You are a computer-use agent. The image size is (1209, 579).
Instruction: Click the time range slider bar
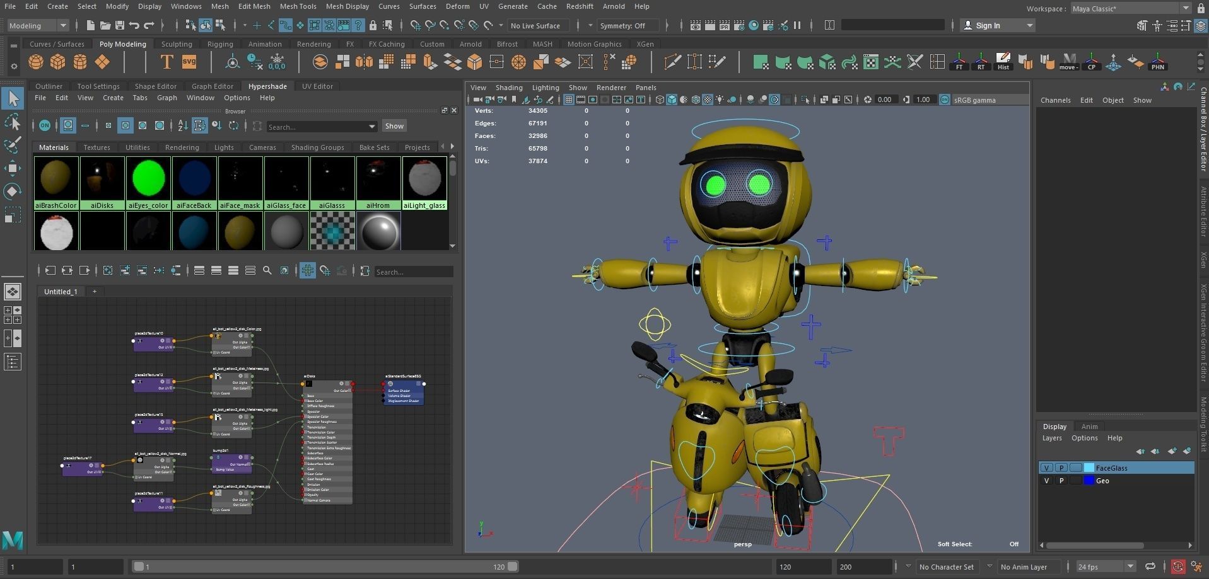pyautogui.click(x=325, y=566)
